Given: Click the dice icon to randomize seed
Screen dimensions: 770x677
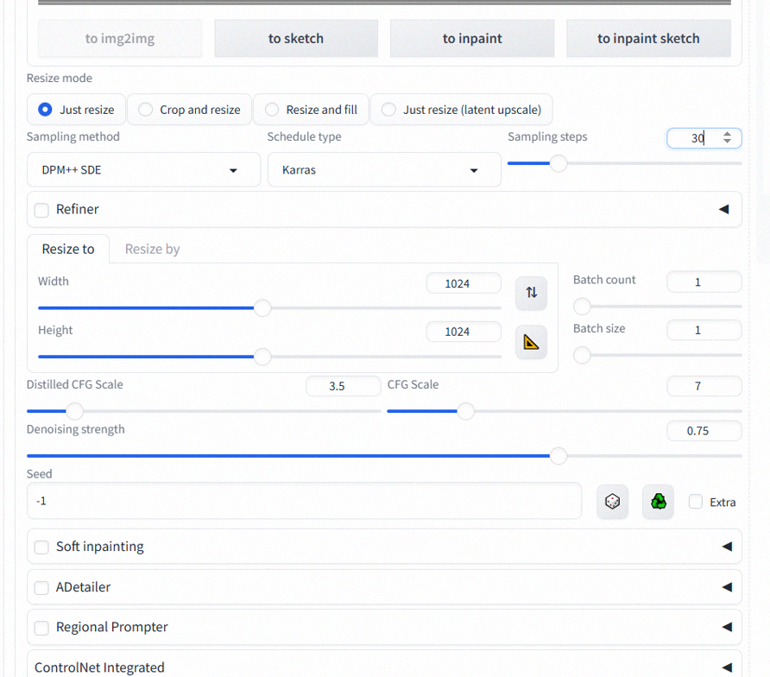Looking at the screenshot, I should (612, 502).
